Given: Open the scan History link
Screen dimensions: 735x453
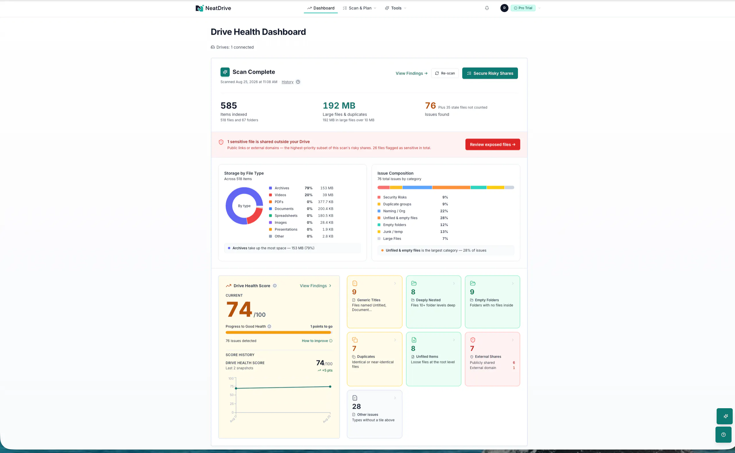Looking at the screenshot, I should click(287, 82).
